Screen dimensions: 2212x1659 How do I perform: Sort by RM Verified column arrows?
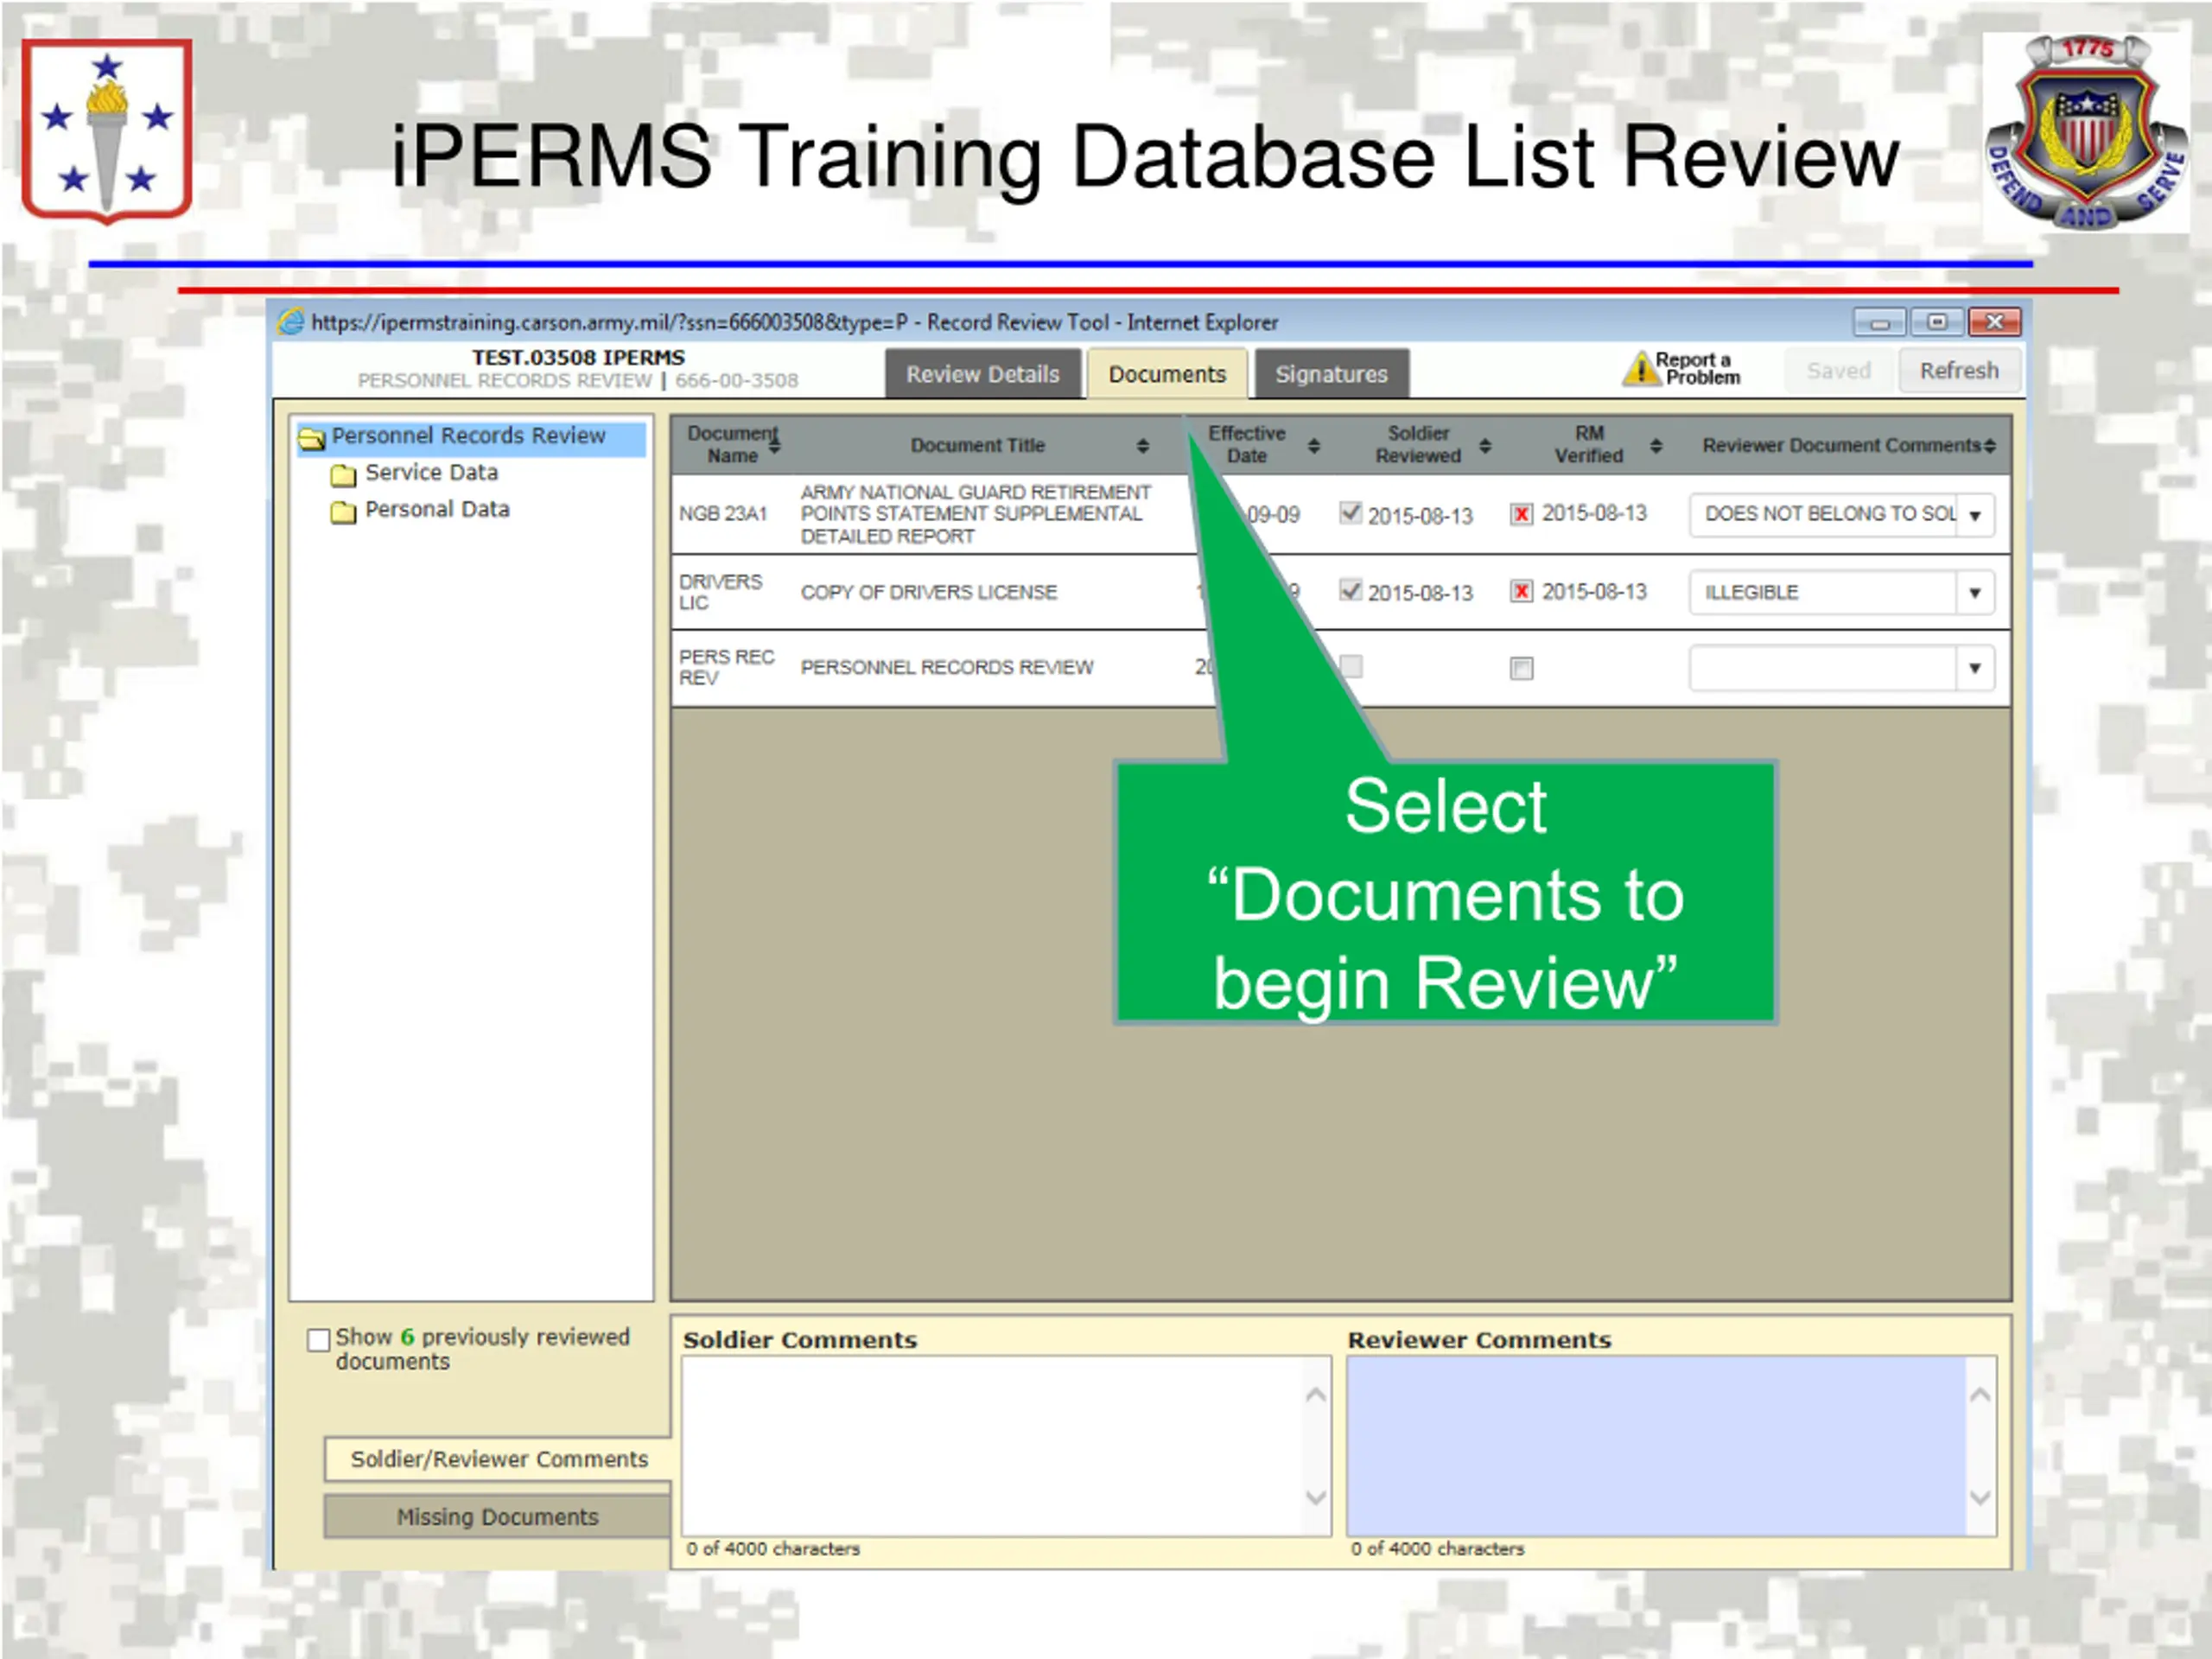1656,446
